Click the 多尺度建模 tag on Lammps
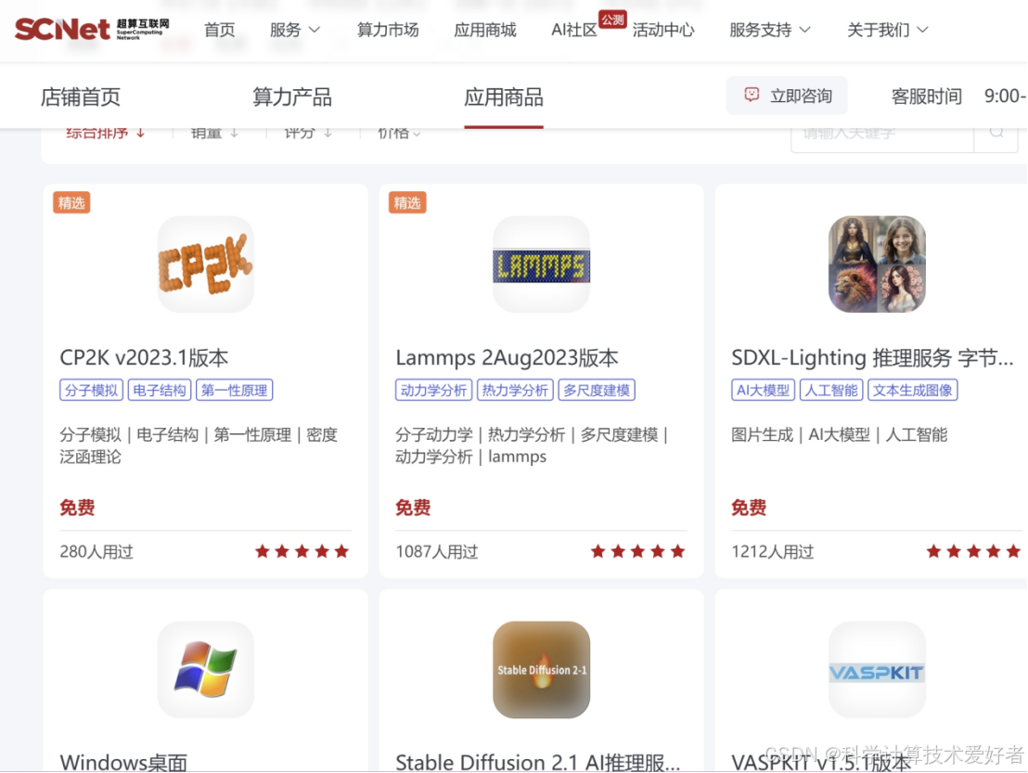 pyautogui.click(x=597, y=390)
